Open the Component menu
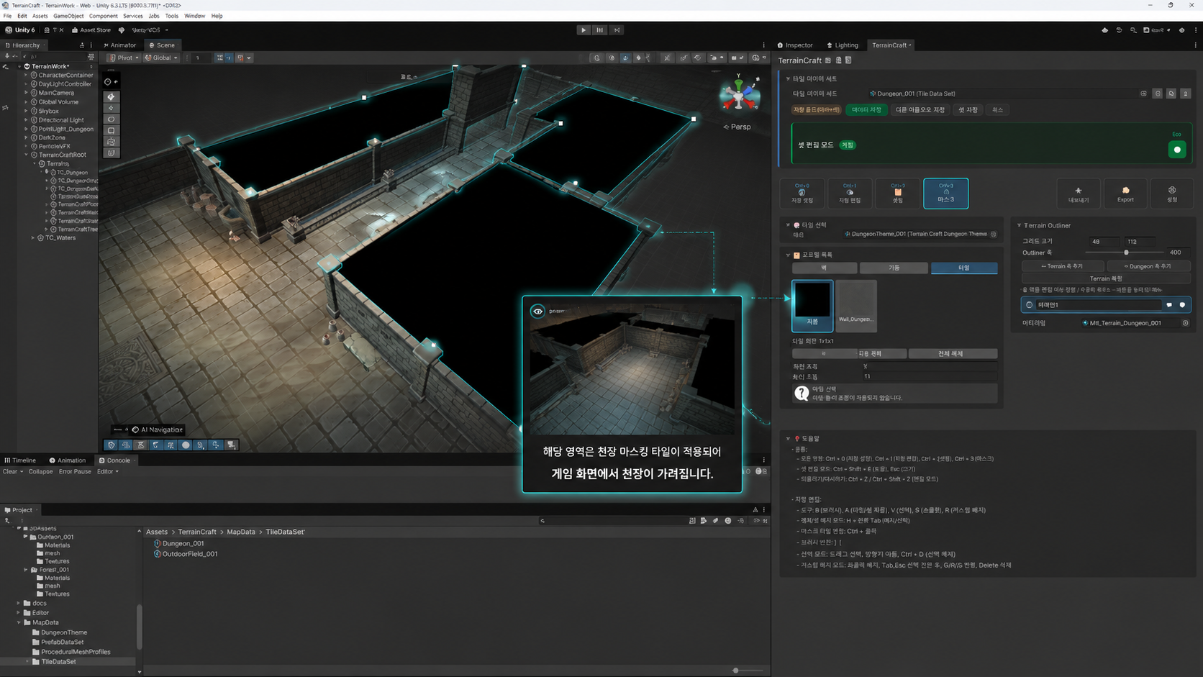1203x677 pixels. [x=103, y=16]
